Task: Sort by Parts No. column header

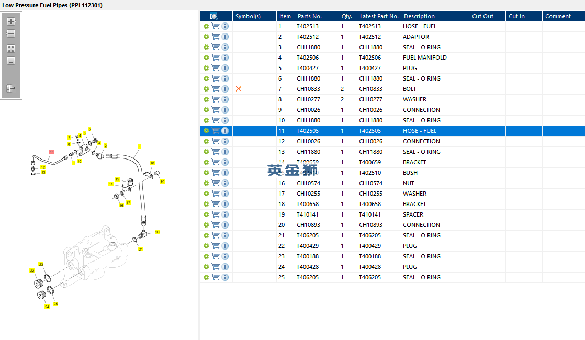Action: pyautogui.click(x=317, y=16)
